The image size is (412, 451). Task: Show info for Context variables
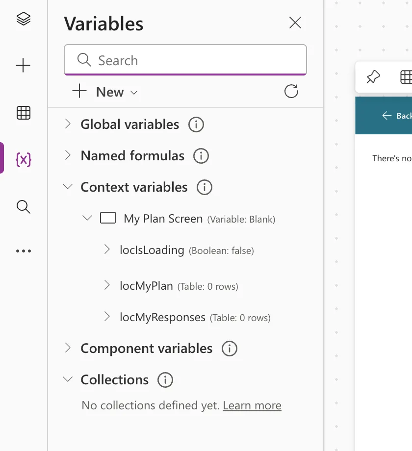point(205,187)
